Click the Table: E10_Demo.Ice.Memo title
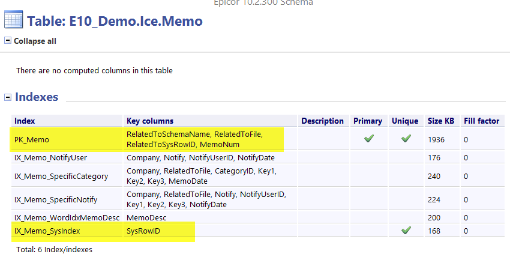This screenshot has height=260, width=510. 115,21
